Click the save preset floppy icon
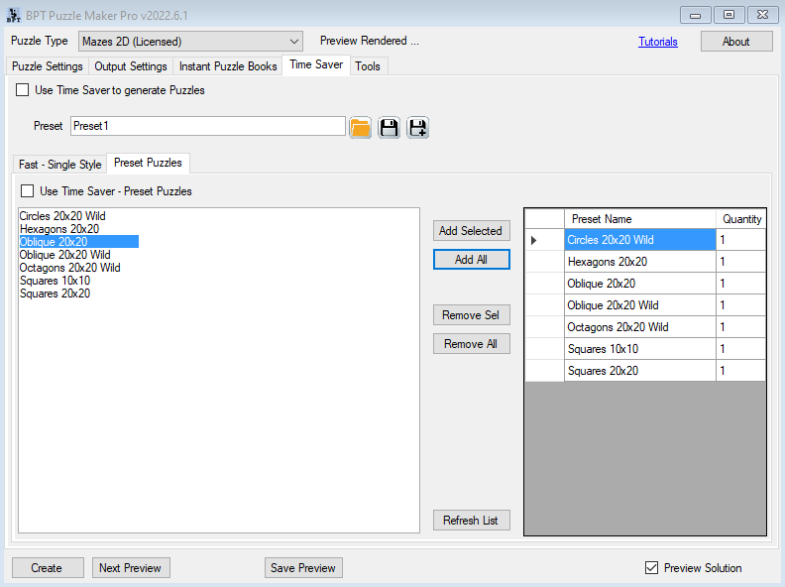Viewport: 785px width, 587px height. pyautogui.click(x=389, y=127)
